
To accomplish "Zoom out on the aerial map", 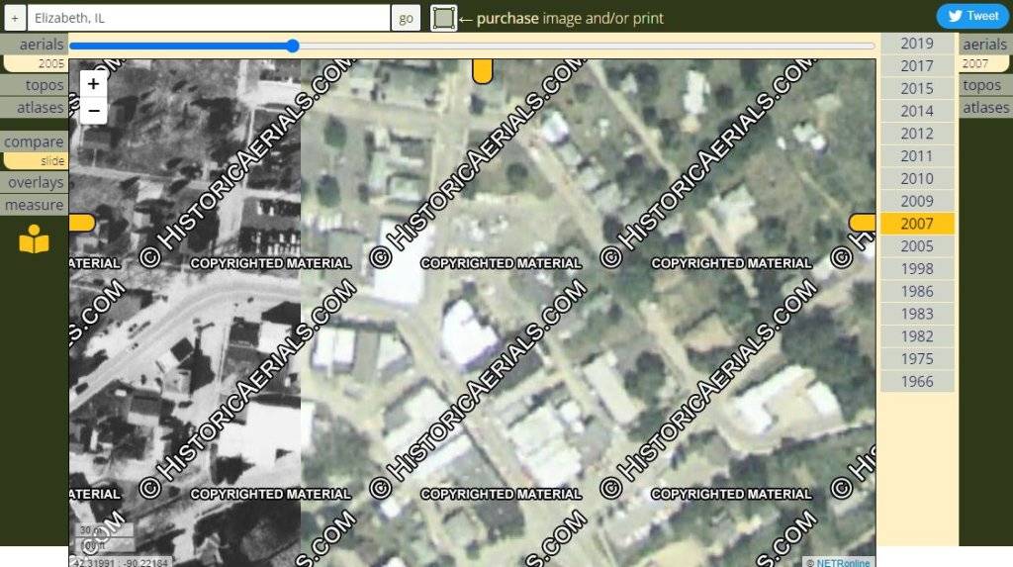I will [x=94, y=111].
